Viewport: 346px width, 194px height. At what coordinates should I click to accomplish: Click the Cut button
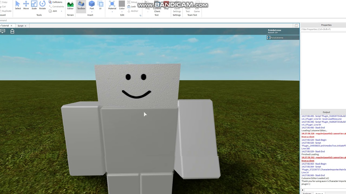pos(3,6)
